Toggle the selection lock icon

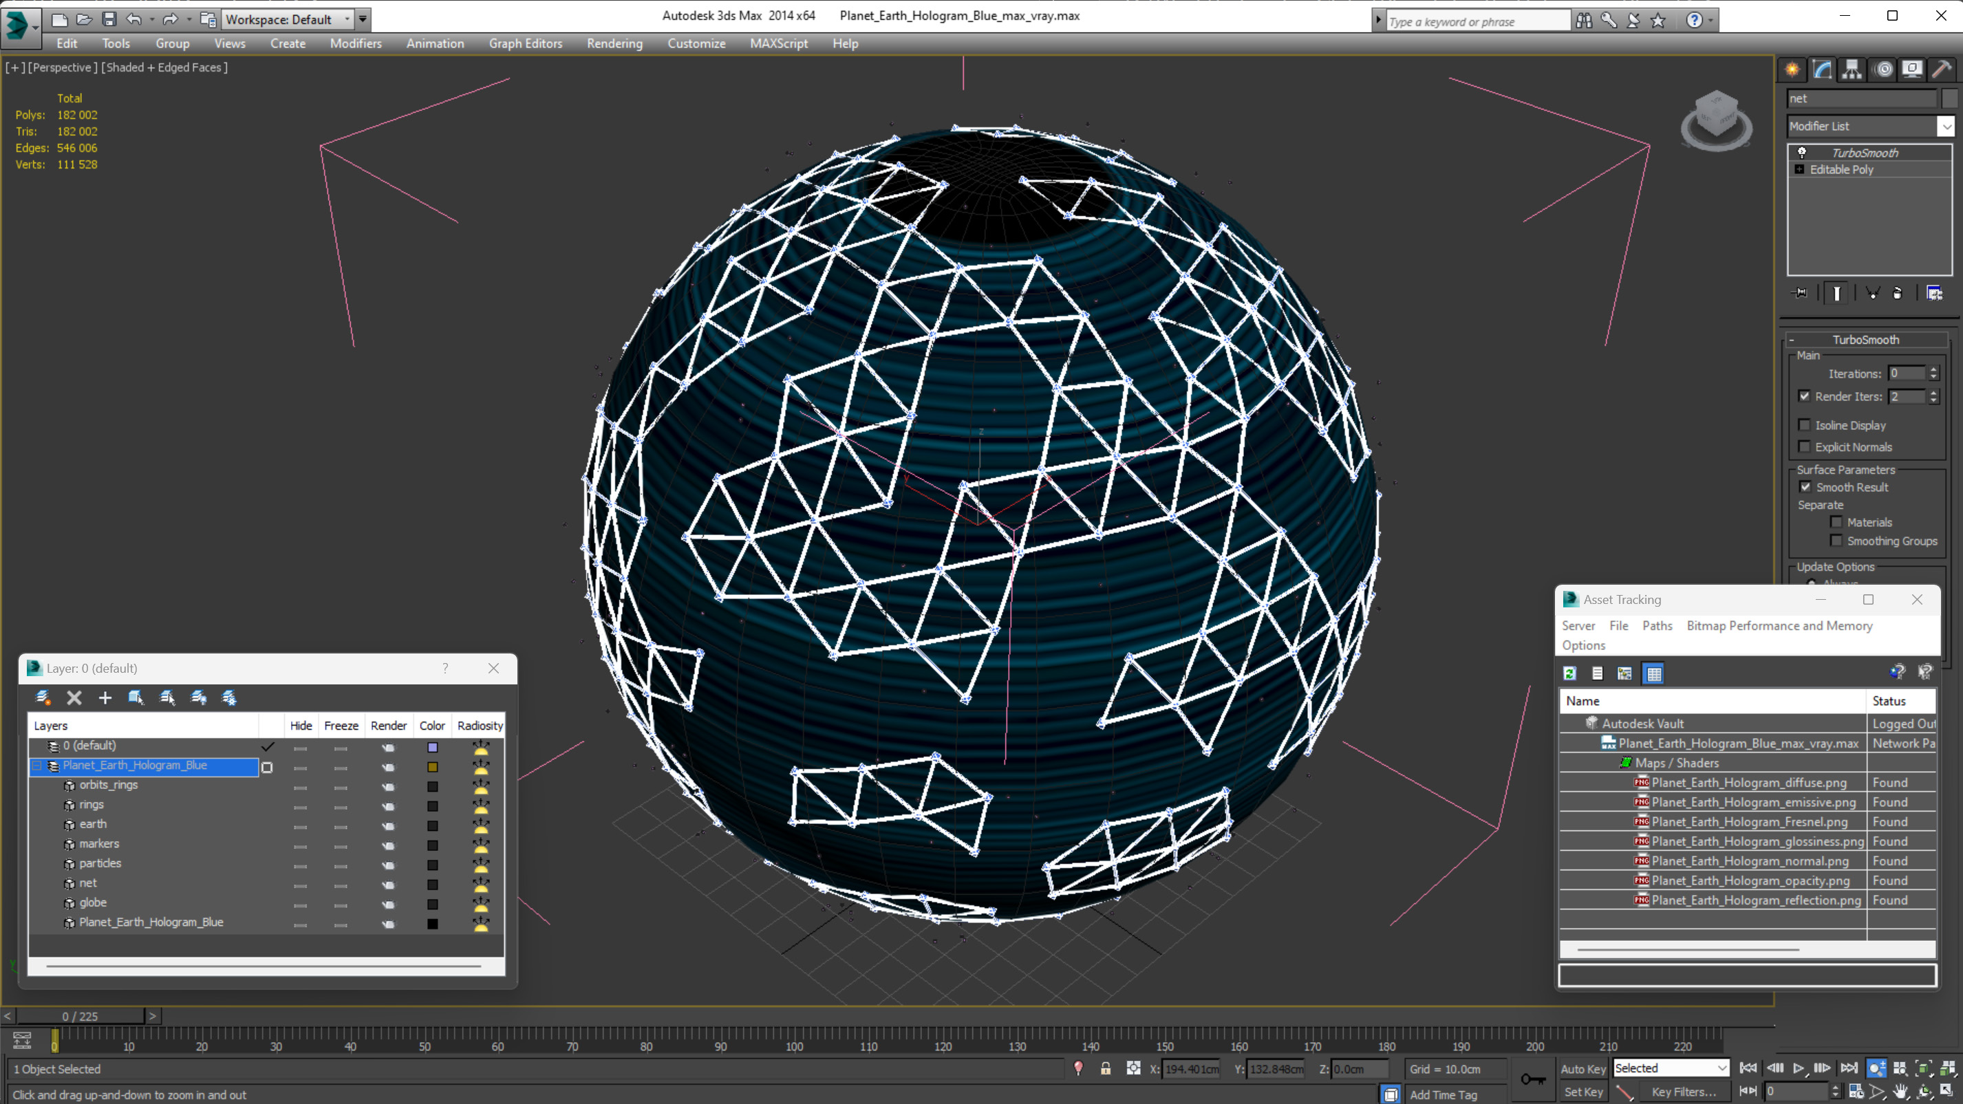pyautogui.click(x=1105, y=1068)
